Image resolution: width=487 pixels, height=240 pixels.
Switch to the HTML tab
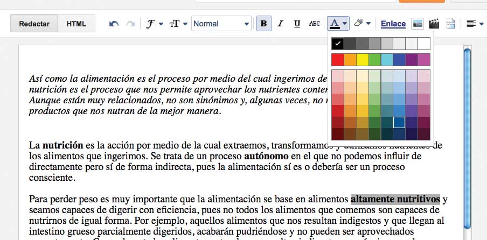76,24
